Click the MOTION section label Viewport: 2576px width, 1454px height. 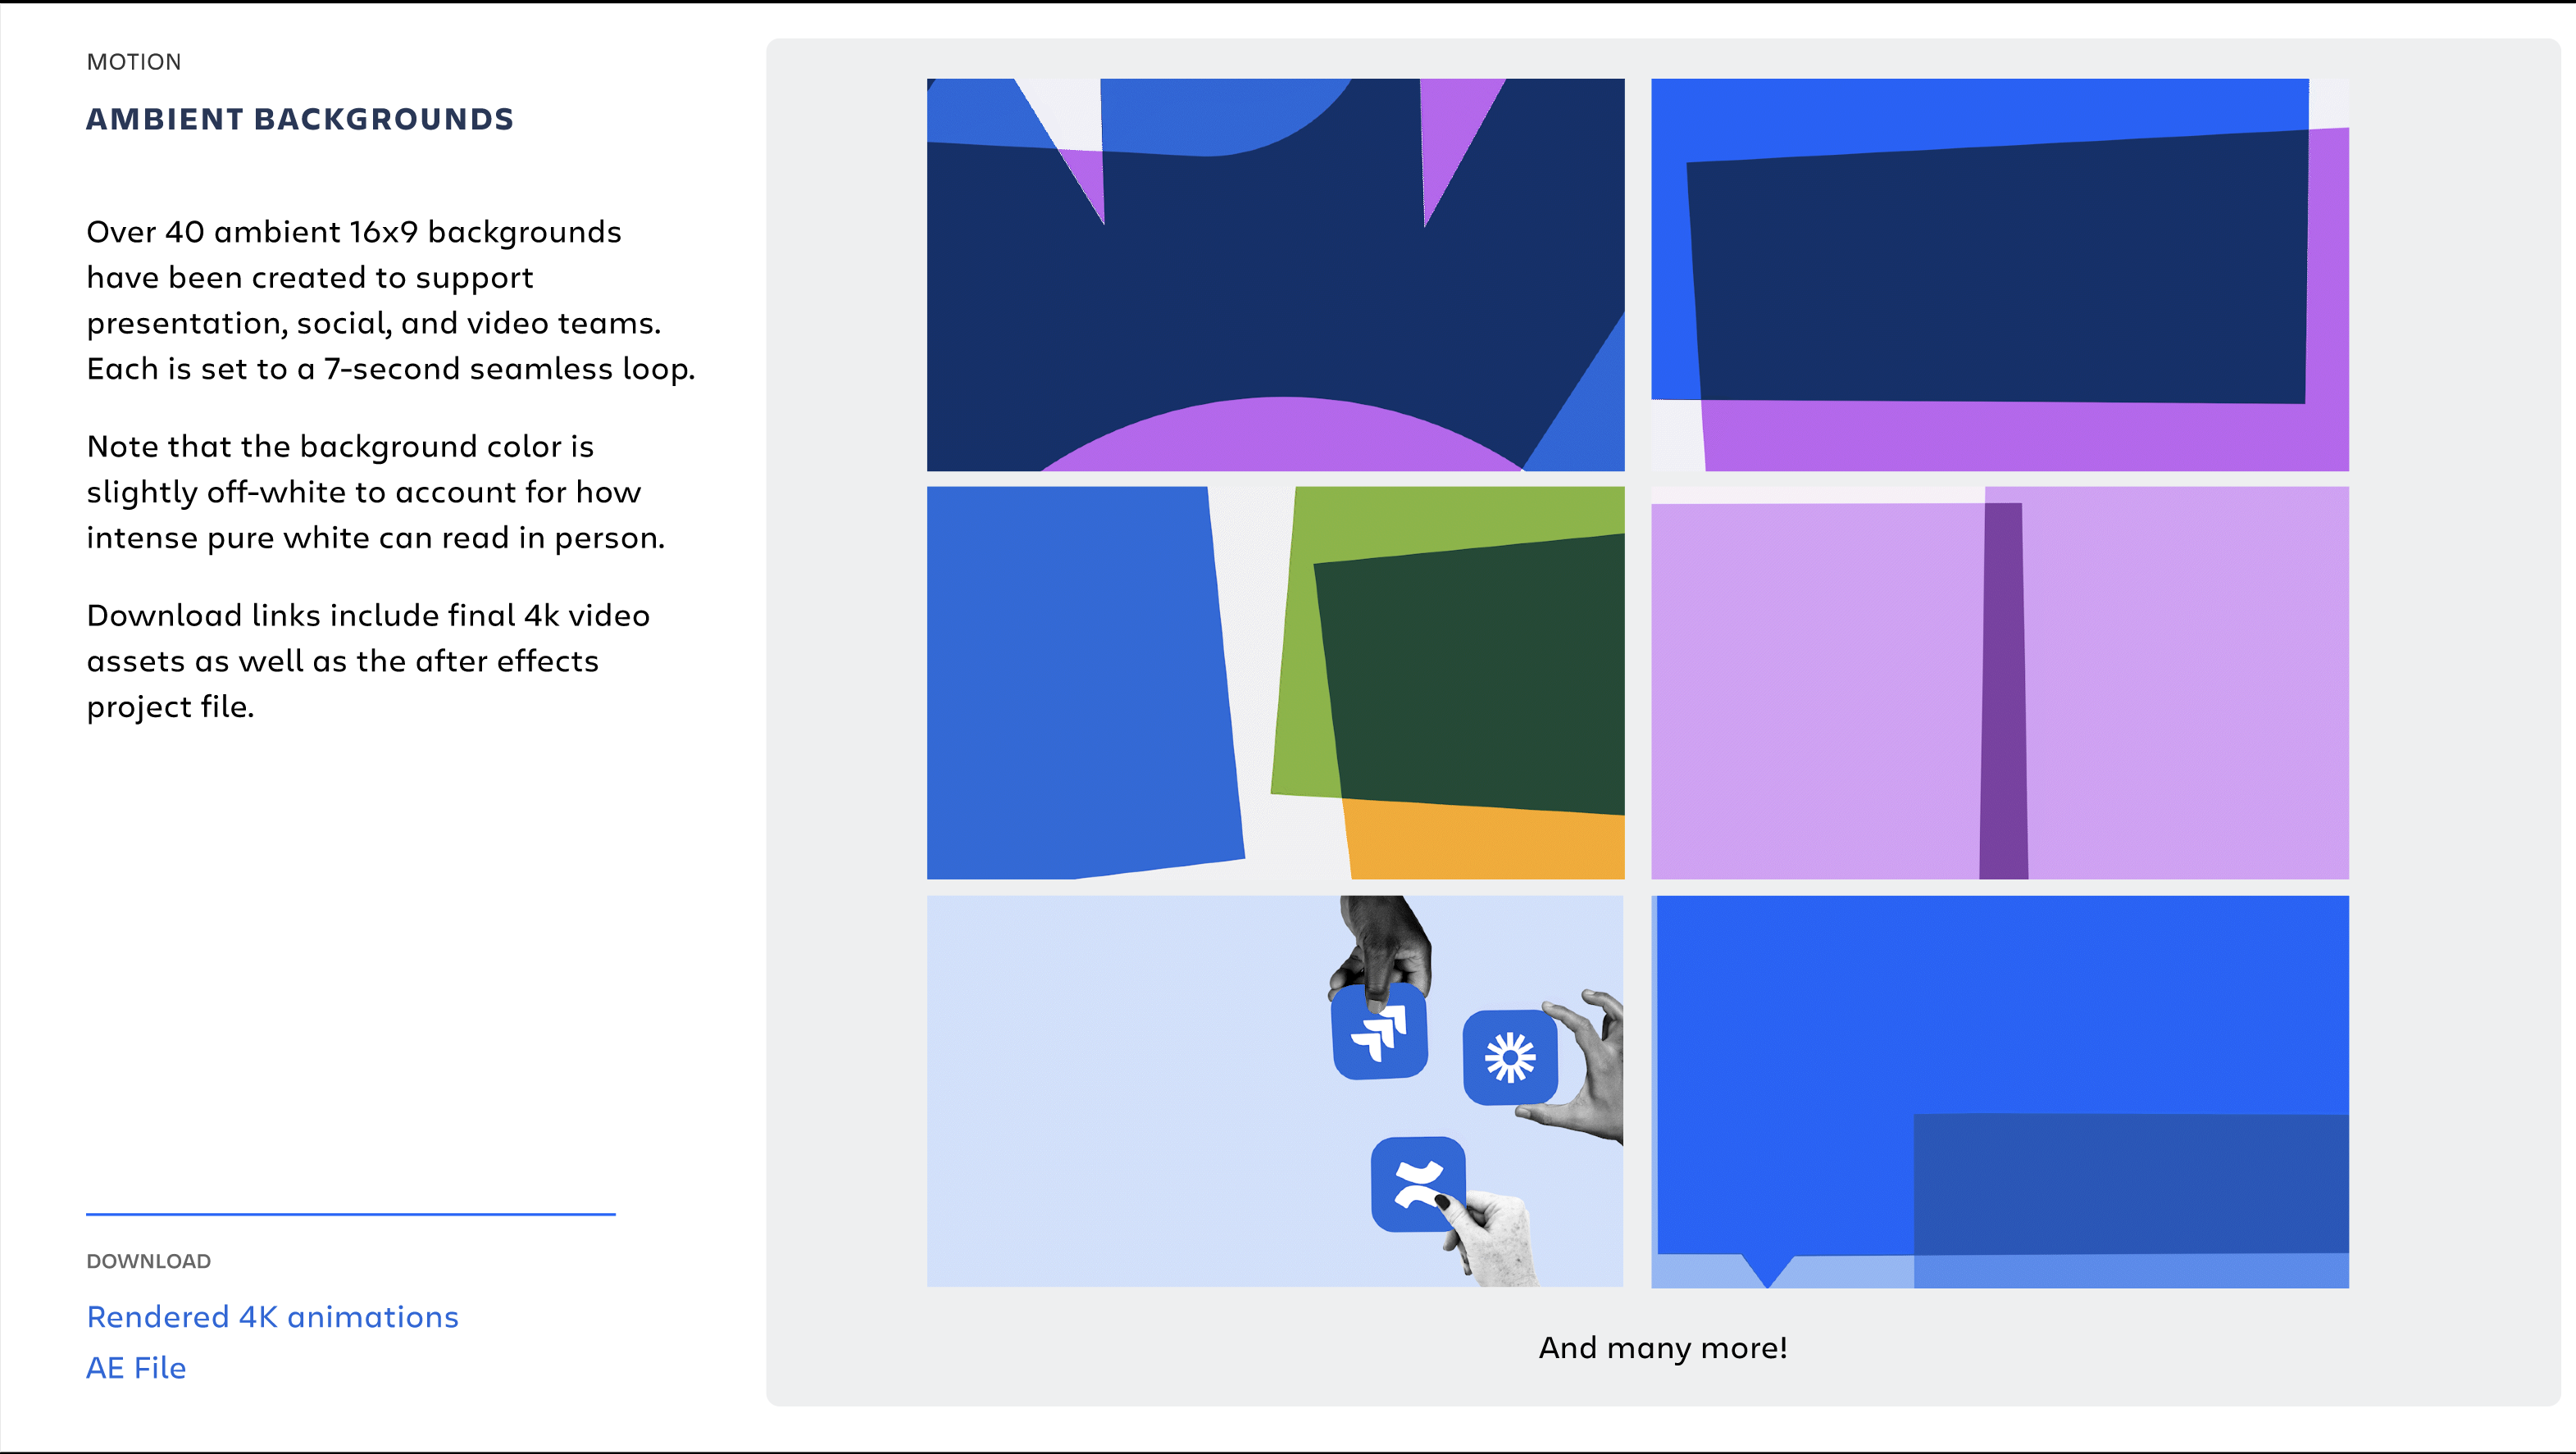(x=134, y=62)
